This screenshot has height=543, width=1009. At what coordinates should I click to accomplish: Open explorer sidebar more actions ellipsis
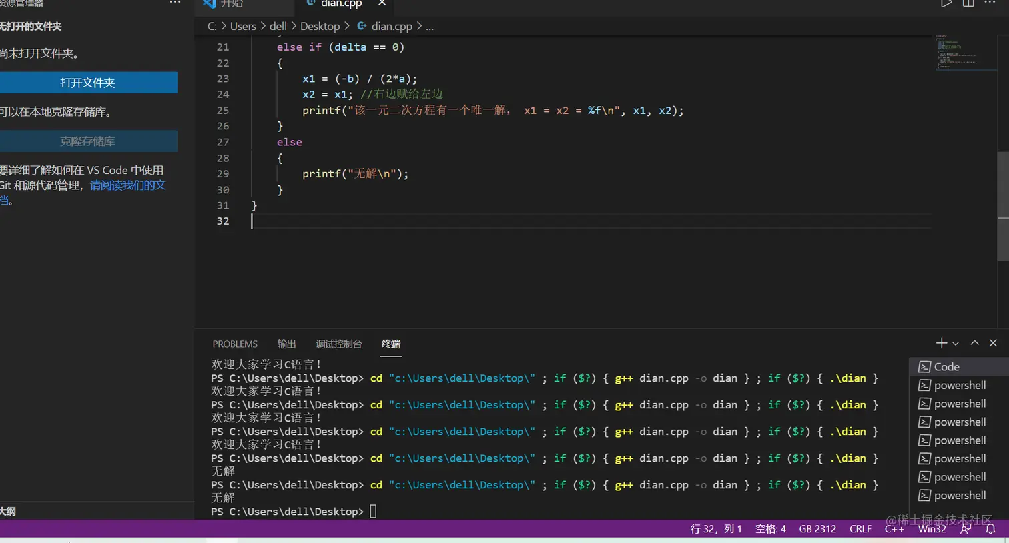175,3
